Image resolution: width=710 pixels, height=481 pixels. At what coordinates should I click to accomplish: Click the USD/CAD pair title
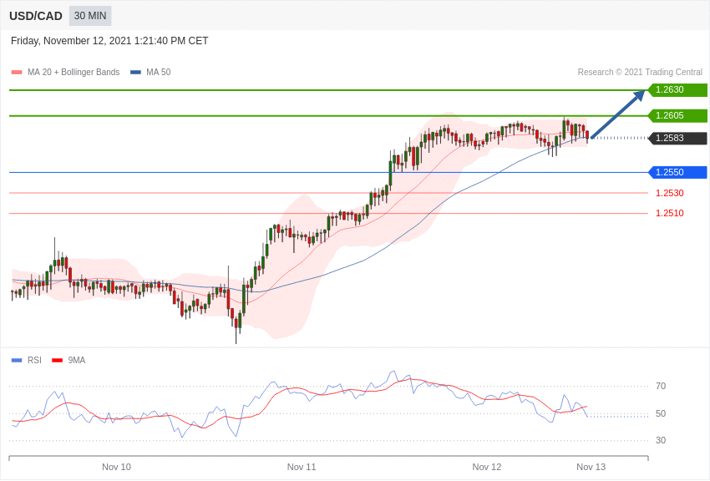36,16
